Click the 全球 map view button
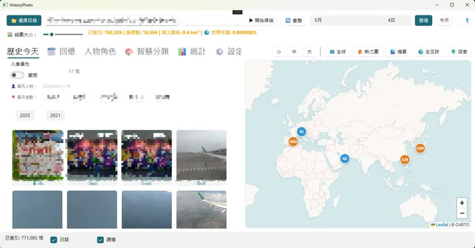 [x=338, y=52]
